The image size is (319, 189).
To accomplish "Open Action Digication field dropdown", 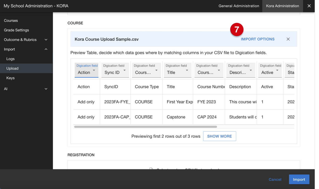I will (87, 70).
